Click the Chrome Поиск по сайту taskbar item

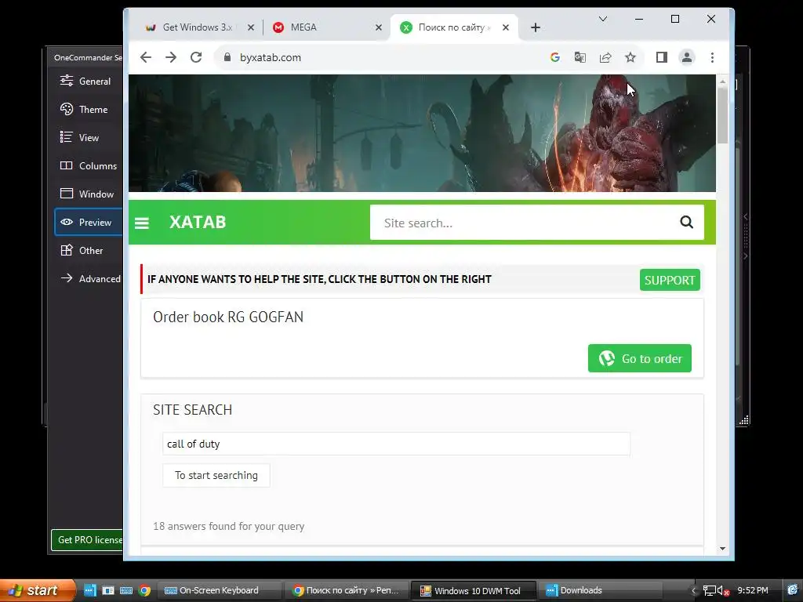click(347, 591)
